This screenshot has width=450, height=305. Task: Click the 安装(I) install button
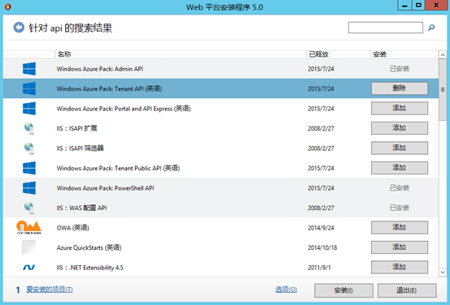(343, 290)
